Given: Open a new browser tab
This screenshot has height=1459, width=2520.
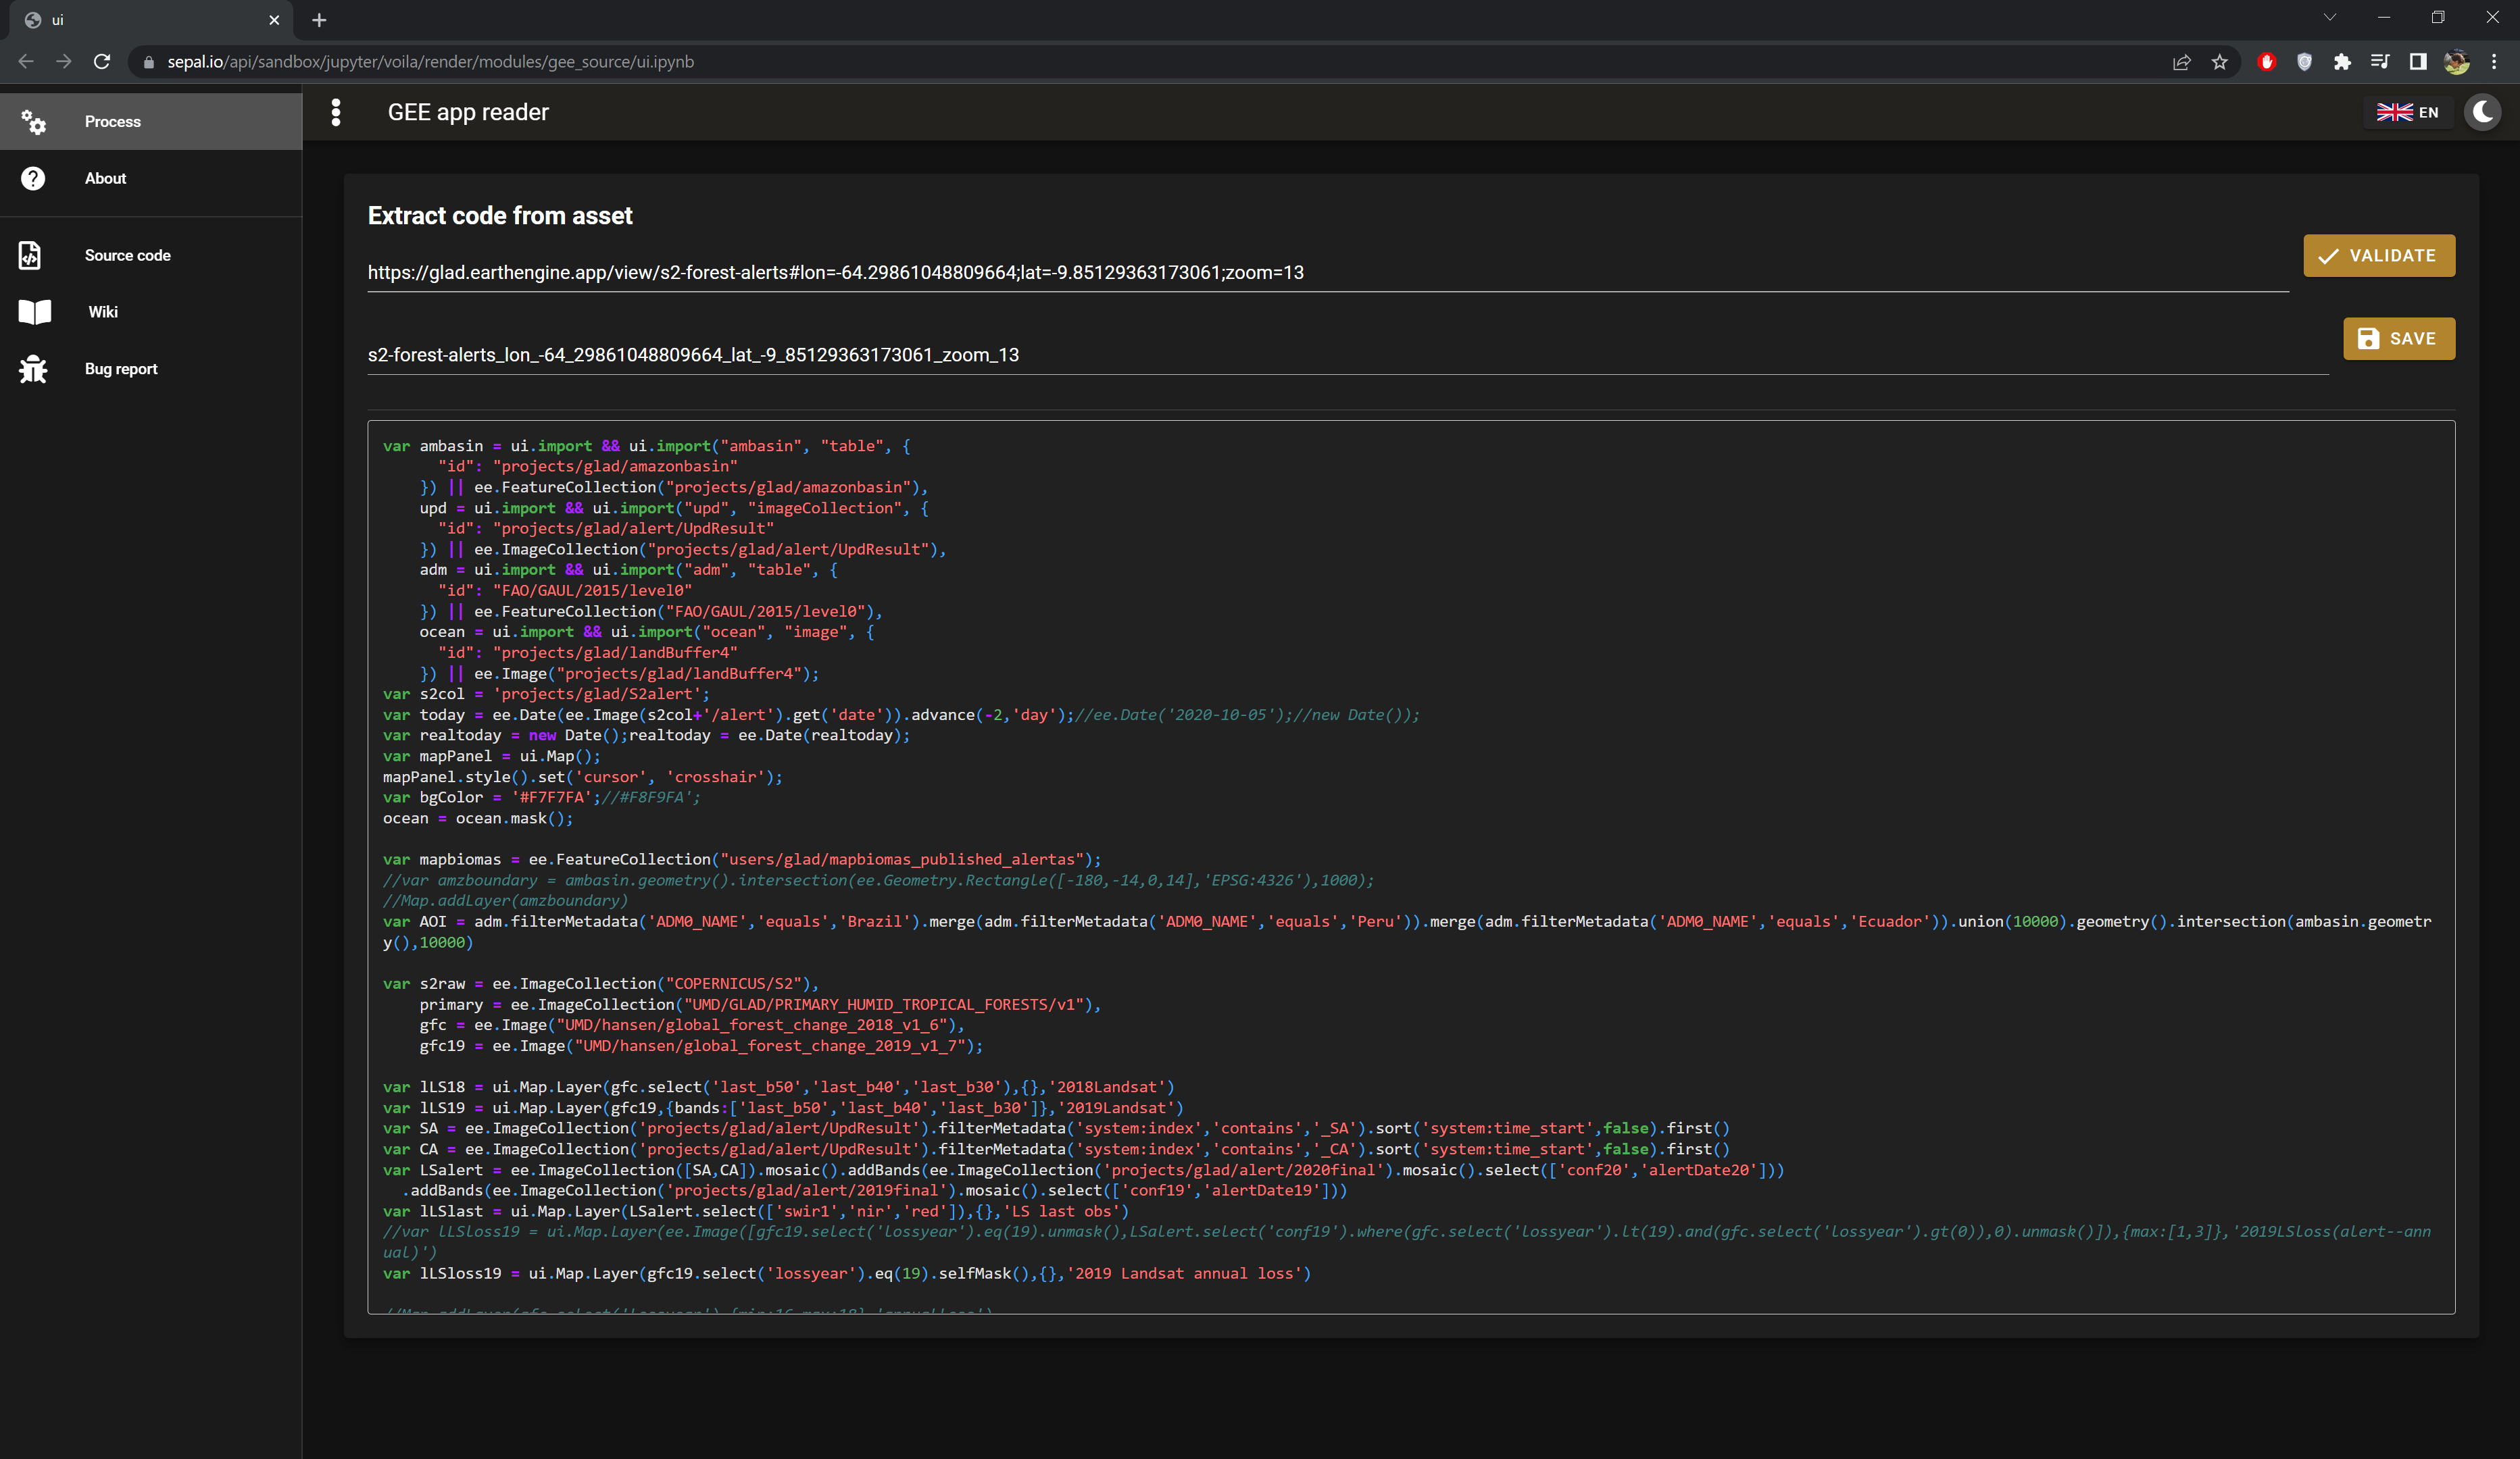Looking at the screenshot, I should [x=319, y=20].
